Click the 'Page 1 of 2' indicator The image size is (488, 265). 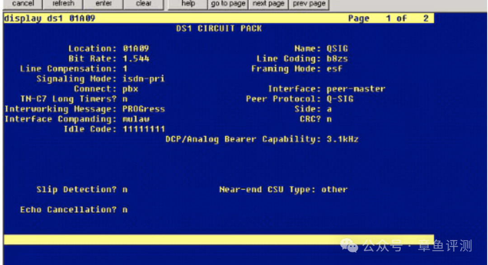point(388,18)
